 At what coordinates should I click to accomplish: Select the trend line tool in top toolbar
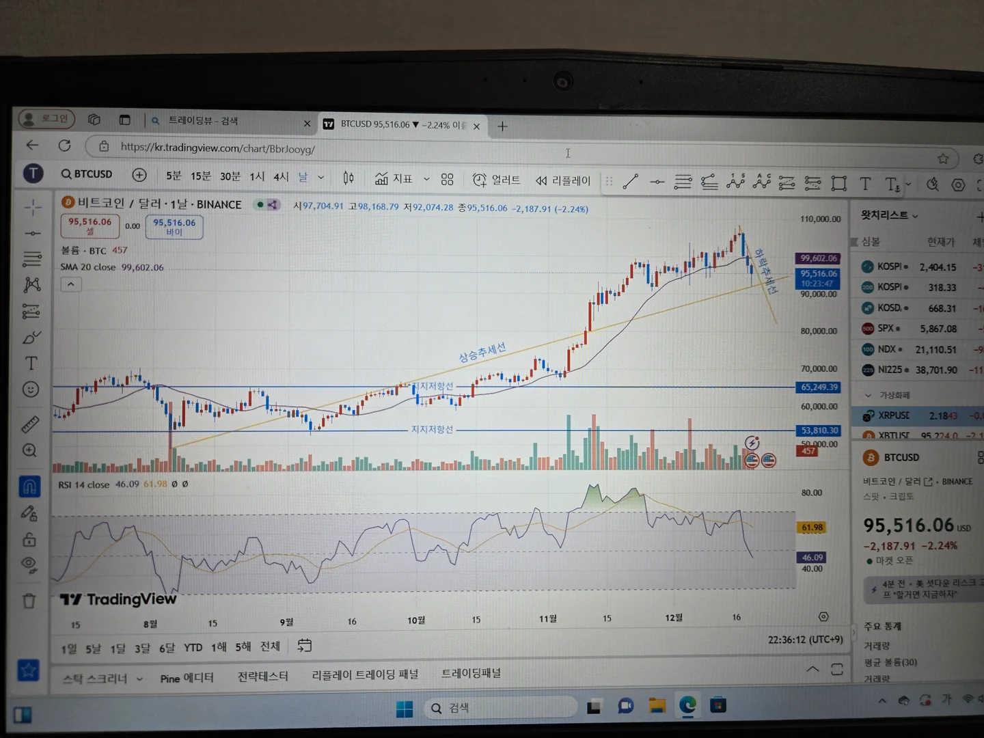click(x=631, y=181)
